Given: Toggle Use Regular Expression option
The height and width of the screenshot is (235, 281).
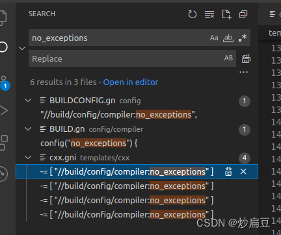Looking at the screenshot, I should coord(243,38).
